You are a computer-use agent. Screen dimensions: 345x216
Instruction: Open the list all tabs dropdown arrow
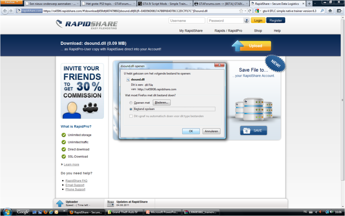315,3
